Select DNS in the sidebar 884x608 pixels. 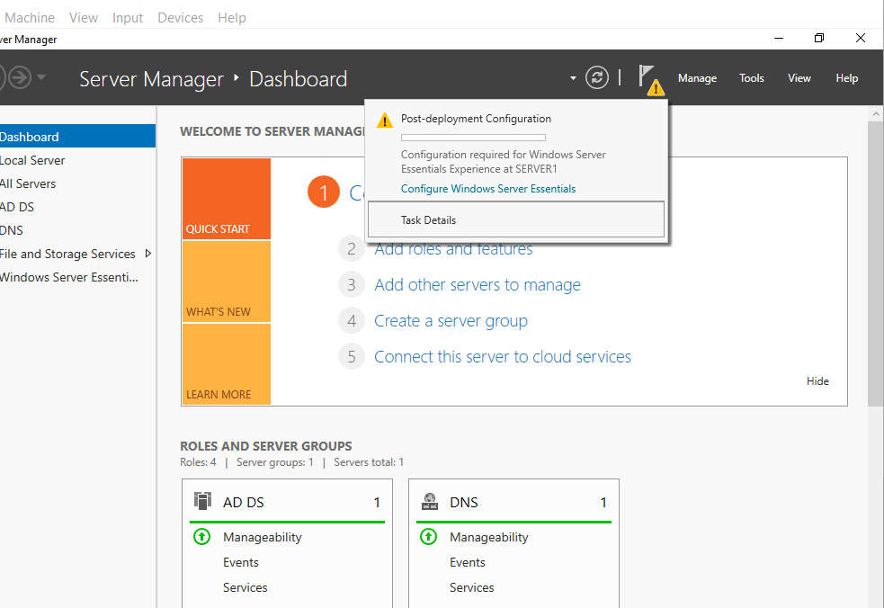pos(77,230)
